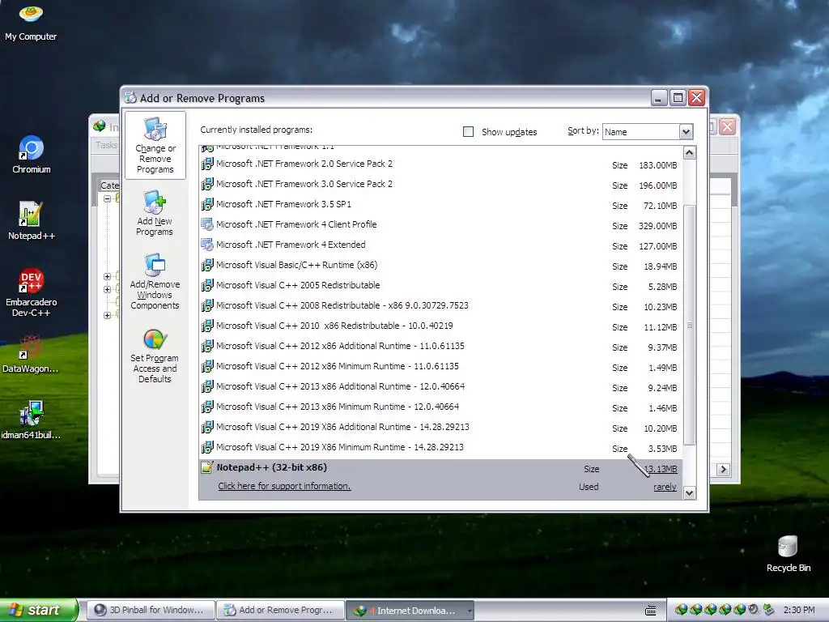Click the programs list scrollbar thumb
Viewport: 829px width, 622px height.
coord(690,325)
